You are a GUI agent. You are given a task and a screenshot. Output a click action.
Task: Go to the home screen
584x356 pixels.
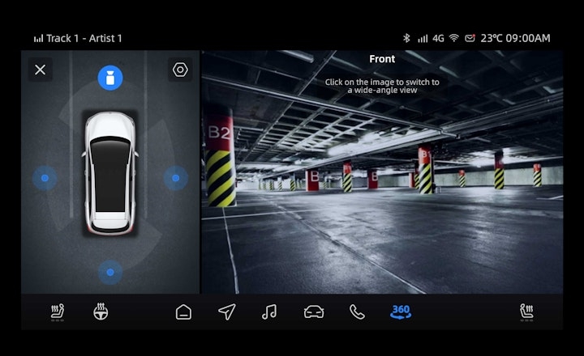click(x=183, y=311)
